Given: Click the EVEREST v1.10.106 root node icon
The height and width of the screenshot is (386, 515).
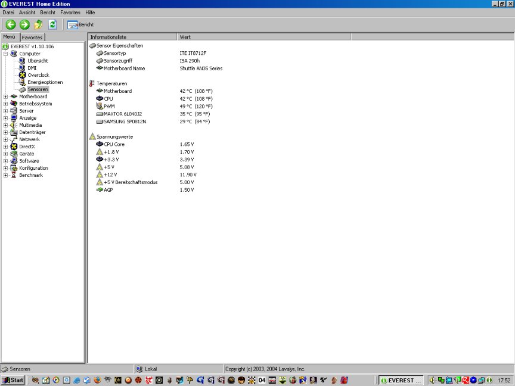Looking at the screenshot, I should click(x=5, y=46).
